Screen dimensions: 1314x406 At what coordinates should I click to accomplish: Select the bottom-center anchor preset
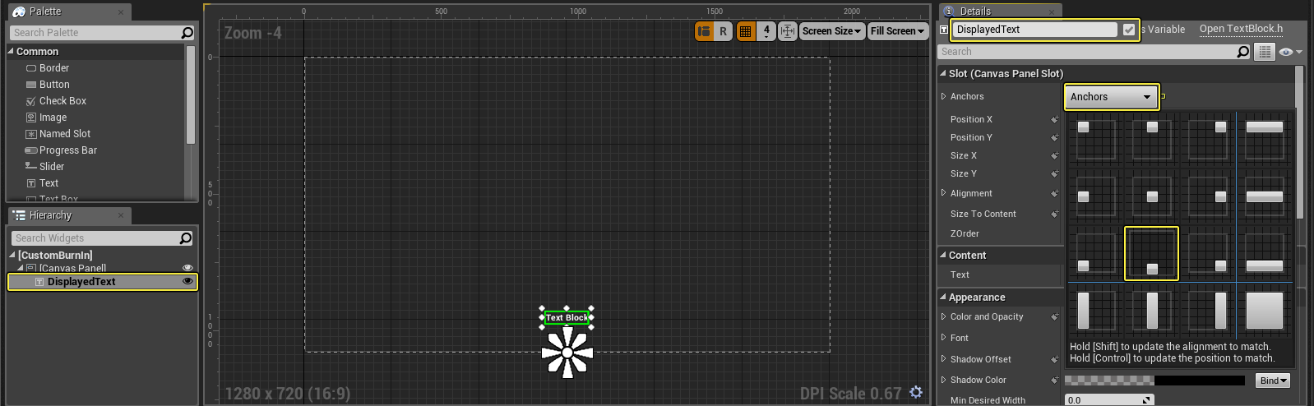click(1151, 254)
